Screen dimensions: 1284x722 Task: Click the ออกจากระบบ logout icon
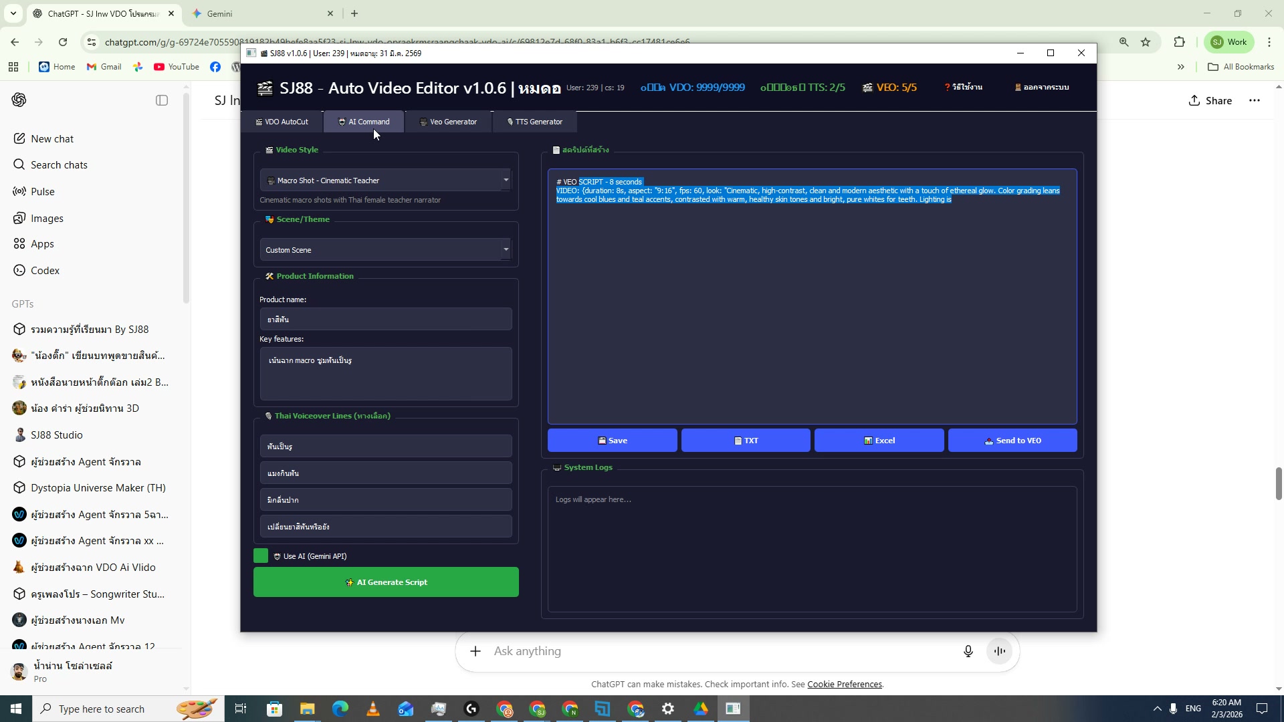1018,87
